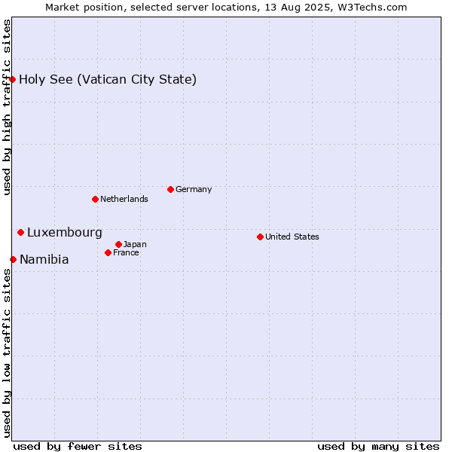
Task: Click the 'used by high traffic sites' axis label
Action: [x=6, y=108]
